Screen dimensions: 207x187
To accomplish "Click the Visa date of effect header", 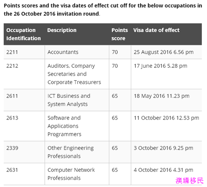I will 156,30.
